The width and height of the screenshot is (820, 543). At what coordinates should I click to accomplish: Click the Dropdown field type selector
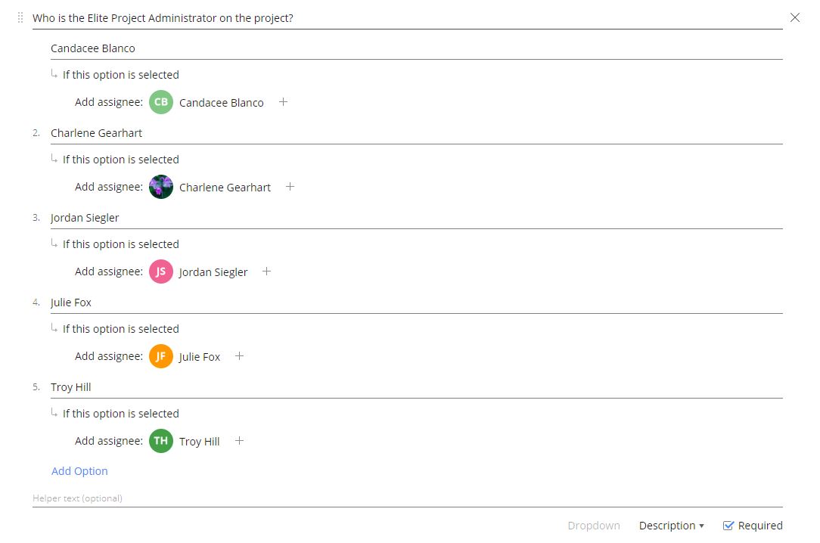tap(594, 526)
